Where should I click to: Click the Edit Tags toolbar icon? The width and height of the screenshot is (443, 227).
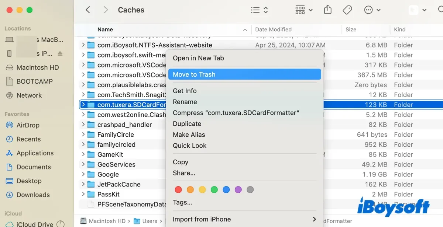(x=347, y=10)
